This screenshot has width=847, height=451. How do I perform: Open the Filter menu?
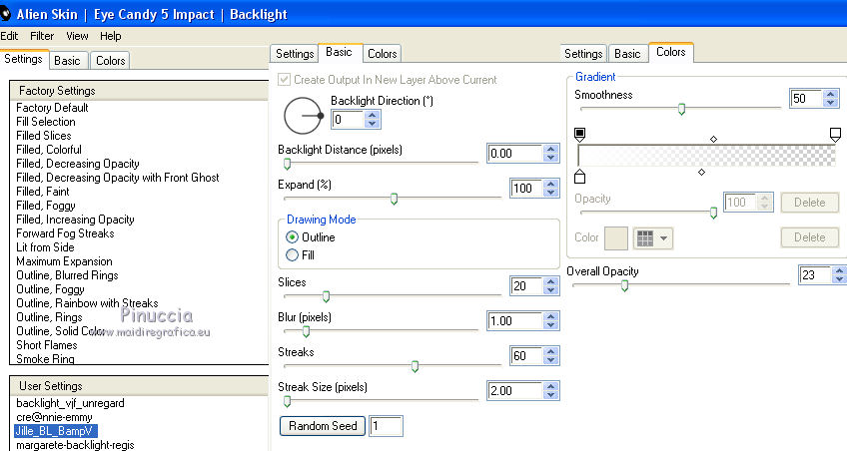point(42,36)
